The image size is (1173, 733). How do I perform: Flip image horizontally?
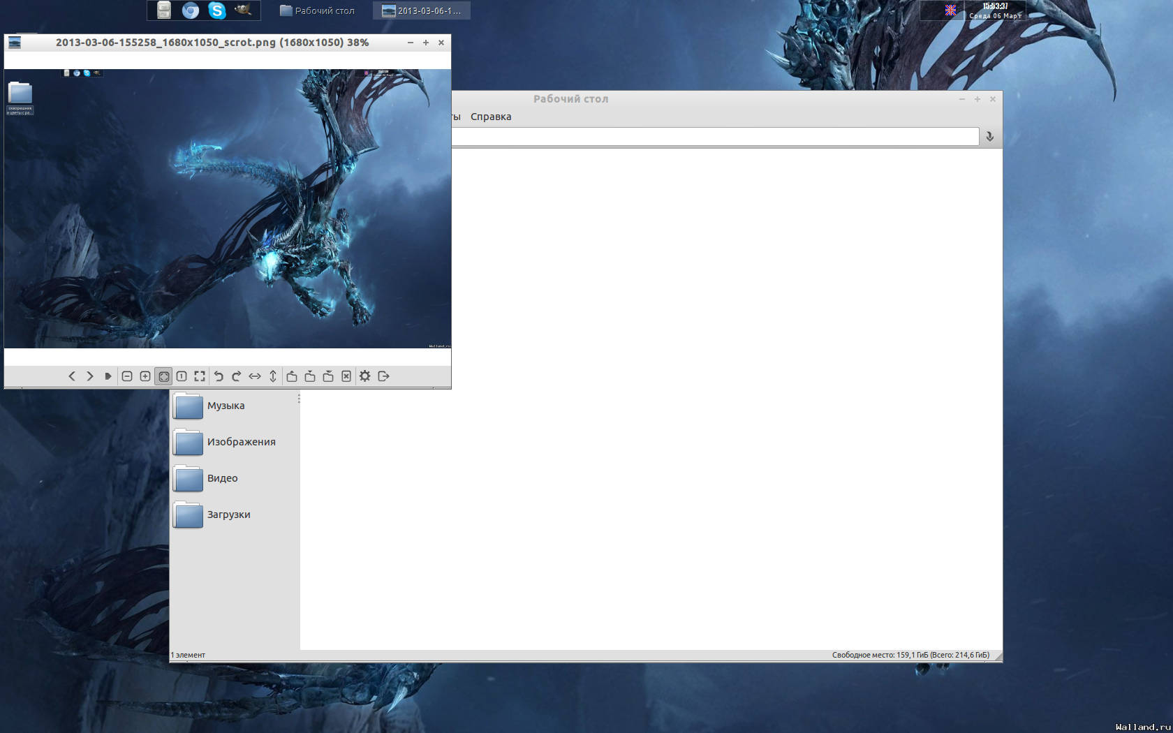pos(255,376)
